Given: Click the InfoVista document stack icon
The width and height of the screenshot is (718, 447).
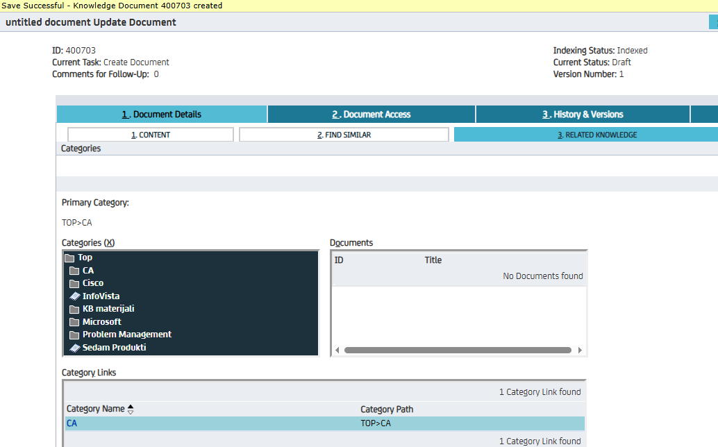Looking at the screenshot, I should [74, 296].
